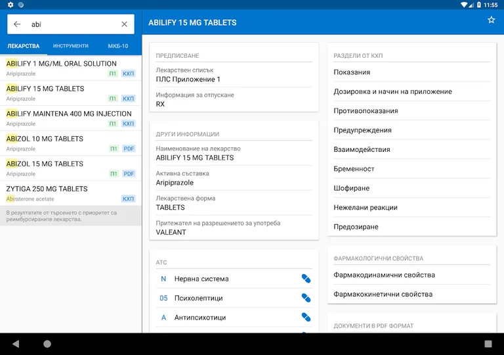Screen dimensions: 504x355
Task: Tap КХП badge for ABILIFY 1 MG/ML ORAL SOLUTION
Action: (128, 74)
